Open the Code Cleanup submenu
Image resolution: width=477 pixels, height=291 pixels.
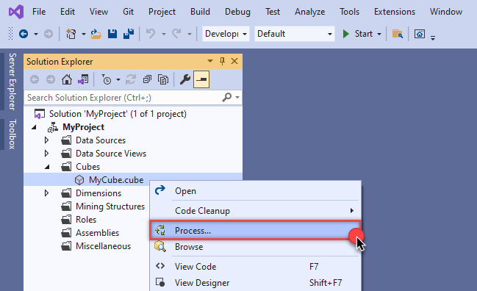256,211
